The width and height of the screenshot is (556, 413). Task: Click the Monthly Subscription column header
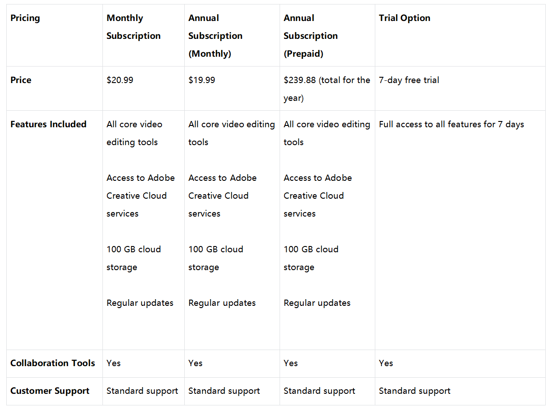[133, 27]
